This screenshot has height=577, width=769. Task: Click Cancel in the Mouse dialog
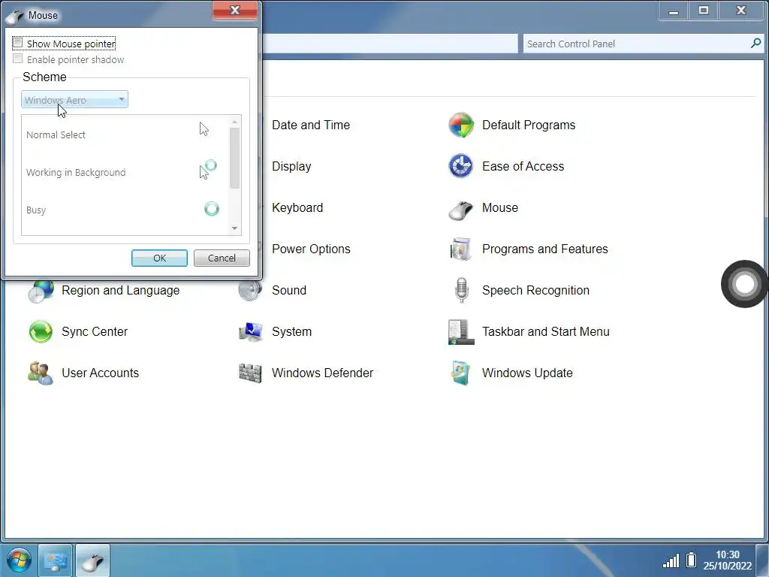click(222, 258)
